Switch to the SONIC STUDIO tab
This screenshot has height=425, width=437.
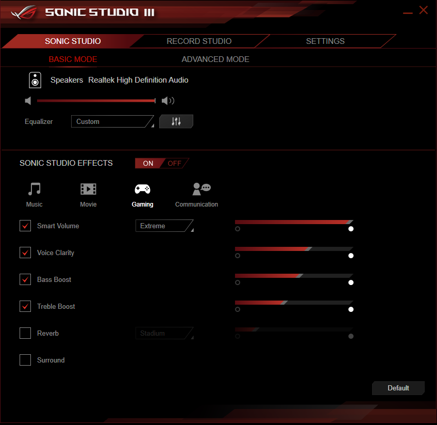tap(73, 41)
